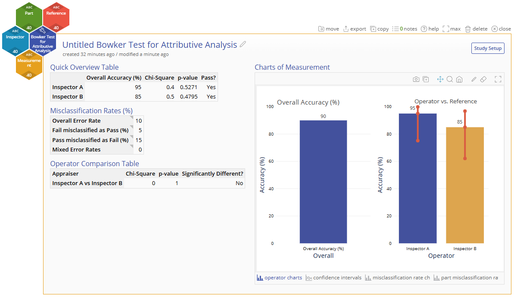The width and height of the screenshot is (514, 297).
Task: Click the camera snapshot icon in chart toolbar
Action: coord(416,79)
